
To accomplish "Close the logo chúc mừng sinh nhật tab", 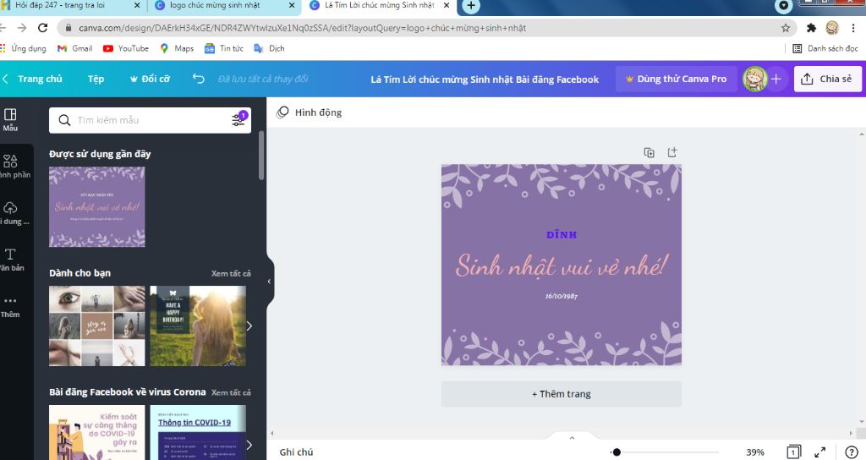I will coord(292,6).
